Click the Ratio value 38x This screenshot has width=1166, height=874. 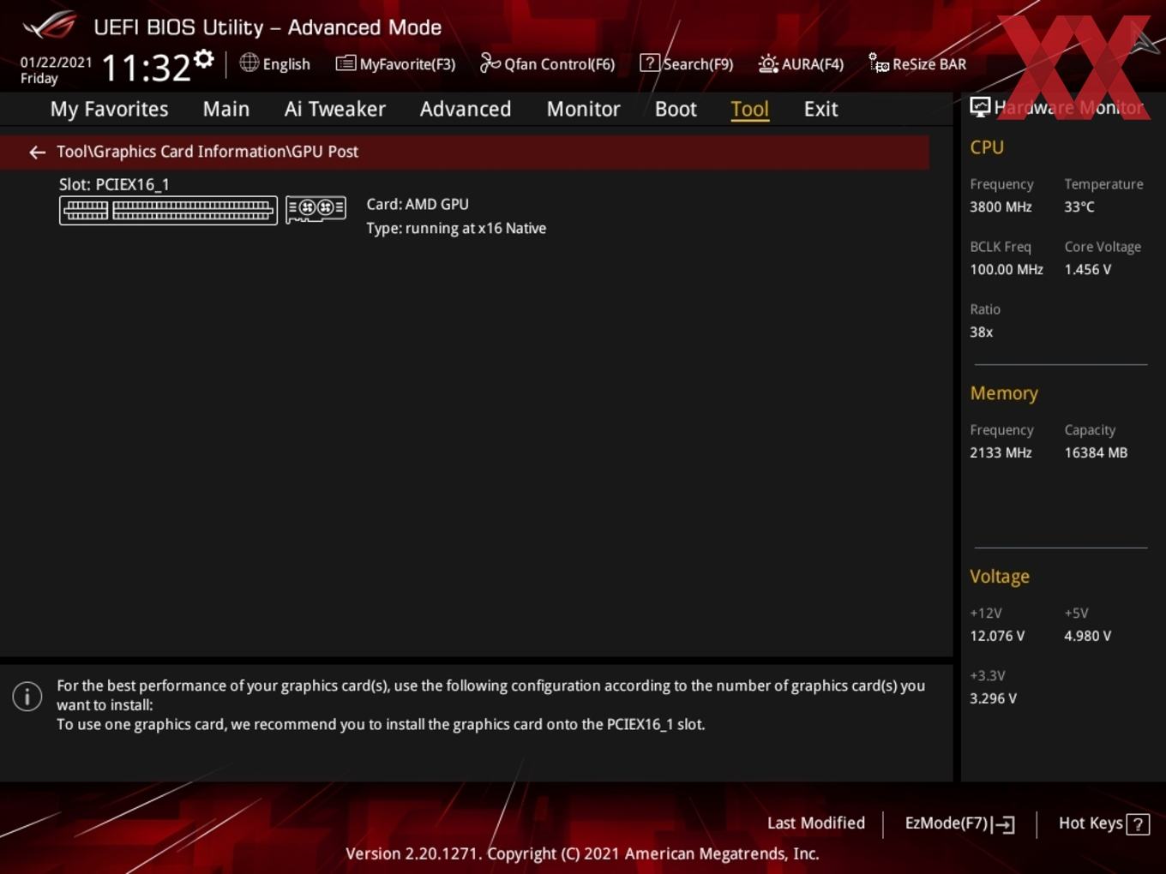point(982,332)
